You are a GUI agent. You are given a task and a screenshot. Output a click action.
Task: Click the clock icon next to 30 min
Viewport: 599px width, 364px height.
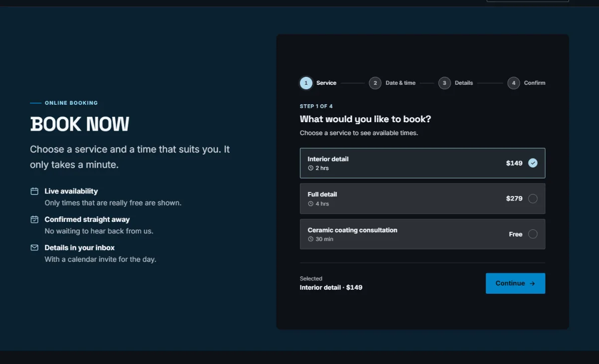click(310, 239)
